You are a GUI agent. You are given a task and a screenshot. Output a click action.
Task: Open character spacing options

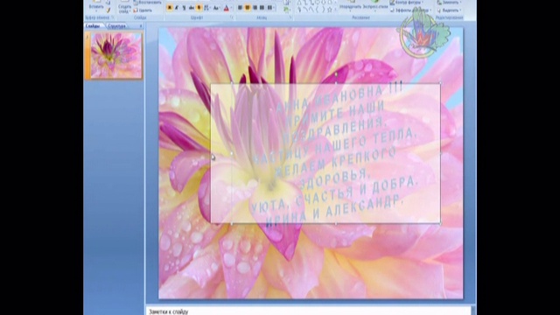[206, 8]
